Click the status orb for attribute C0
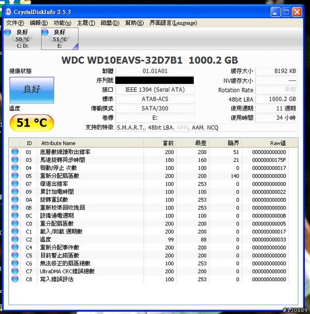310x314 pixels. click(15, 223)
